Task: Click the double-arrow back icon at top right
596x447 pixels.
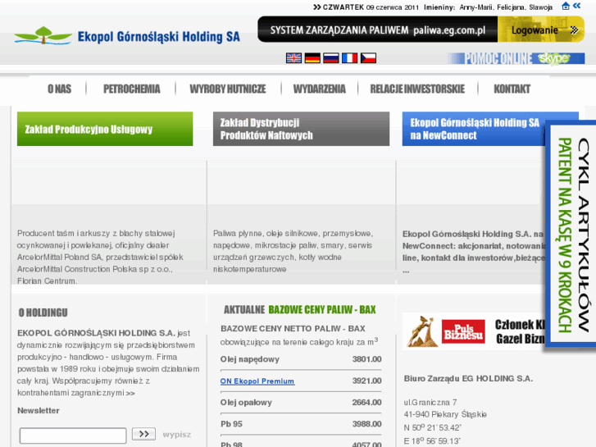Action: 577,6
